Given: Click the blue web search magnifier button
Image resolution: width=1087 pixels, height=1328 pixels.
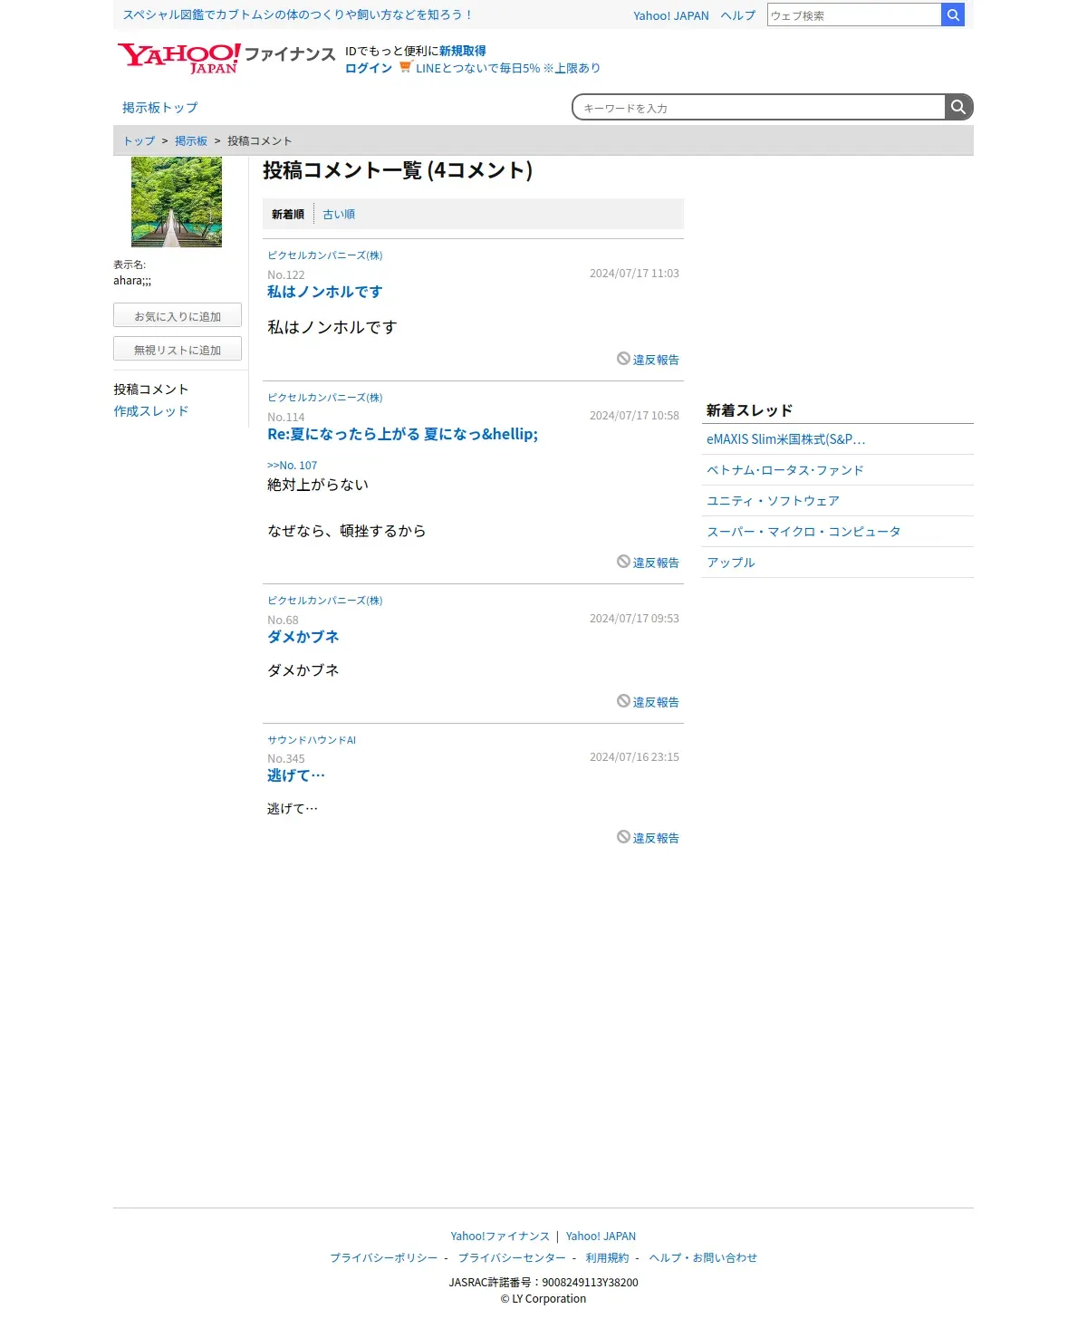Looking at the screenshot, I should click(953, 14).
